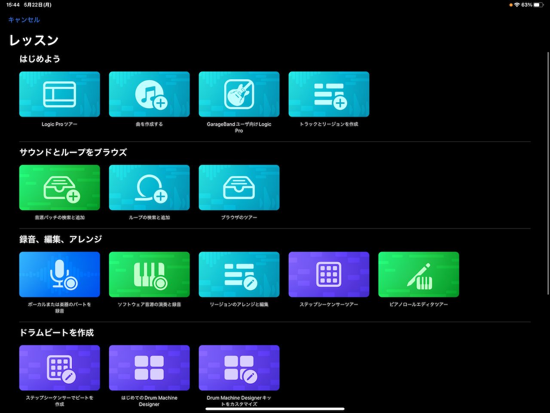This screenshot has width=550, height=413.
Task: Tap キャンセル to close lessons
Action: point(24,20)
